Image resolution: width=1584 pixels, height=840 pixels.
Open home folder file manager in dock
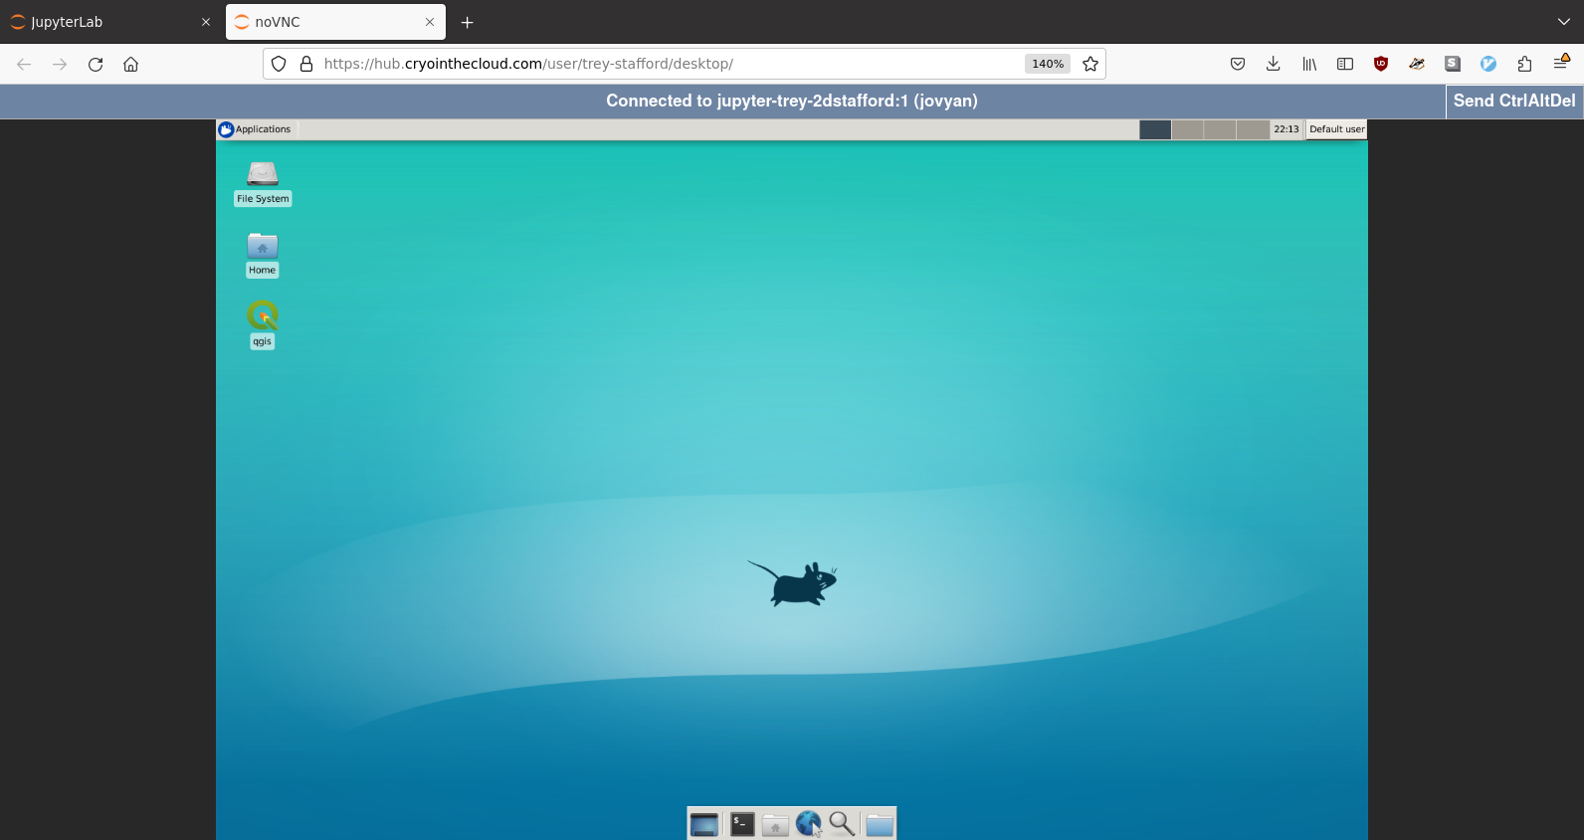pos(775,824)
